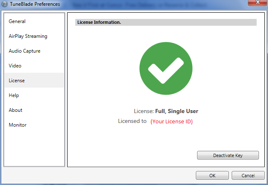Screen dimensions: 268x185
Task: Click the red '(Your License ID)' text
Action: (172, 121)
